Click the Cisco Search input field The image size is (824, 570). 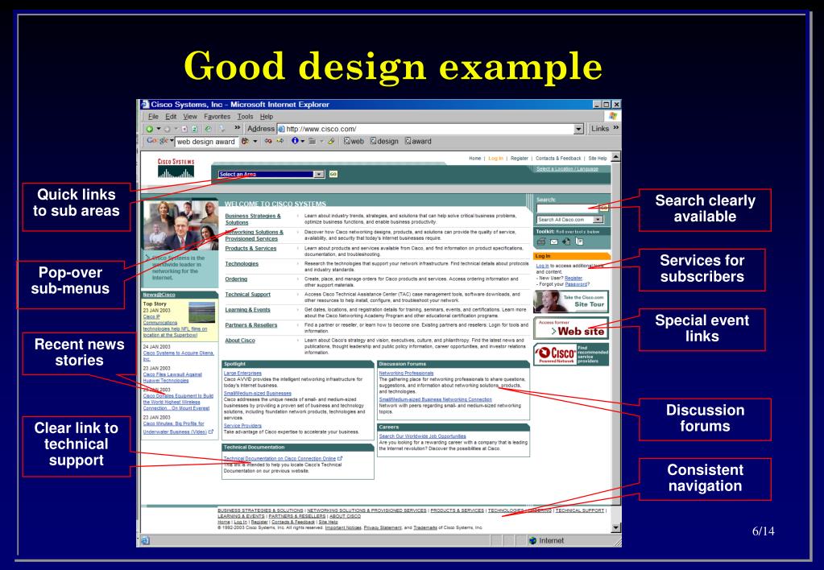(x=568, y=208)
